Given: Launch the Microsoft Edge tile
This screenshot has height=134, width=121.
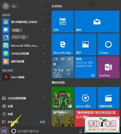Looking at the screenshot, I should [63, 44].
